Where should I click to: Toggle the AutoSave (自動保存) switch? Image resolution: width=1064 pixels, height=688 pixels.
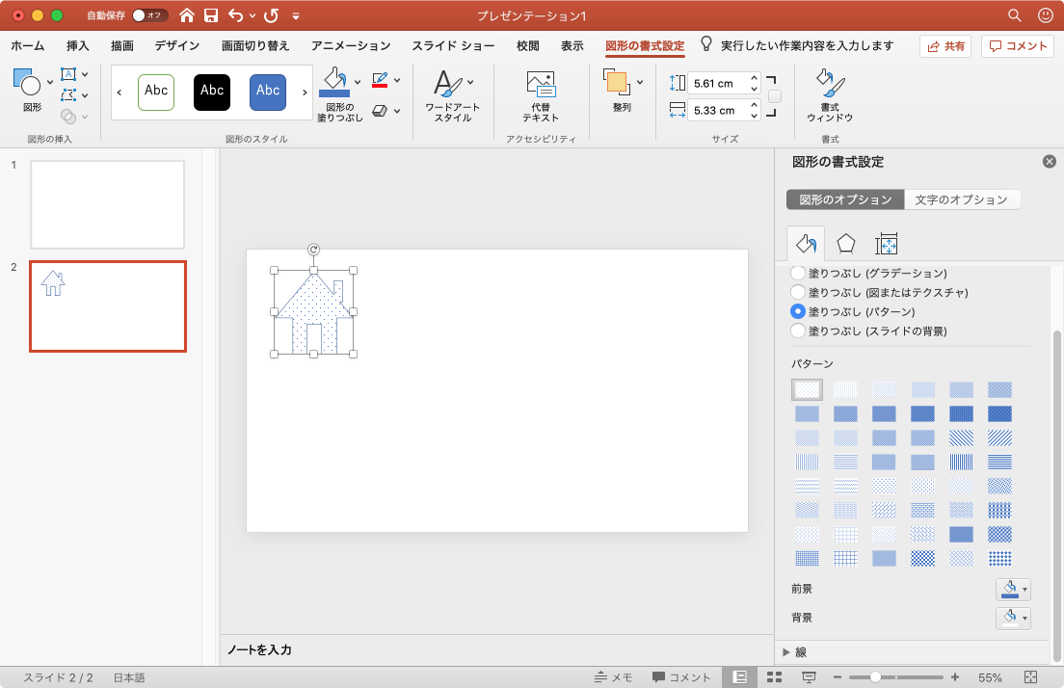coord(149,15)
